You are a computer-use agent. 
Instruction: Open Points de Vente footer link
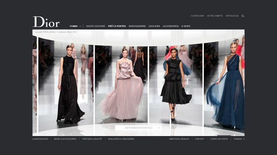click(x=219, y=139)
